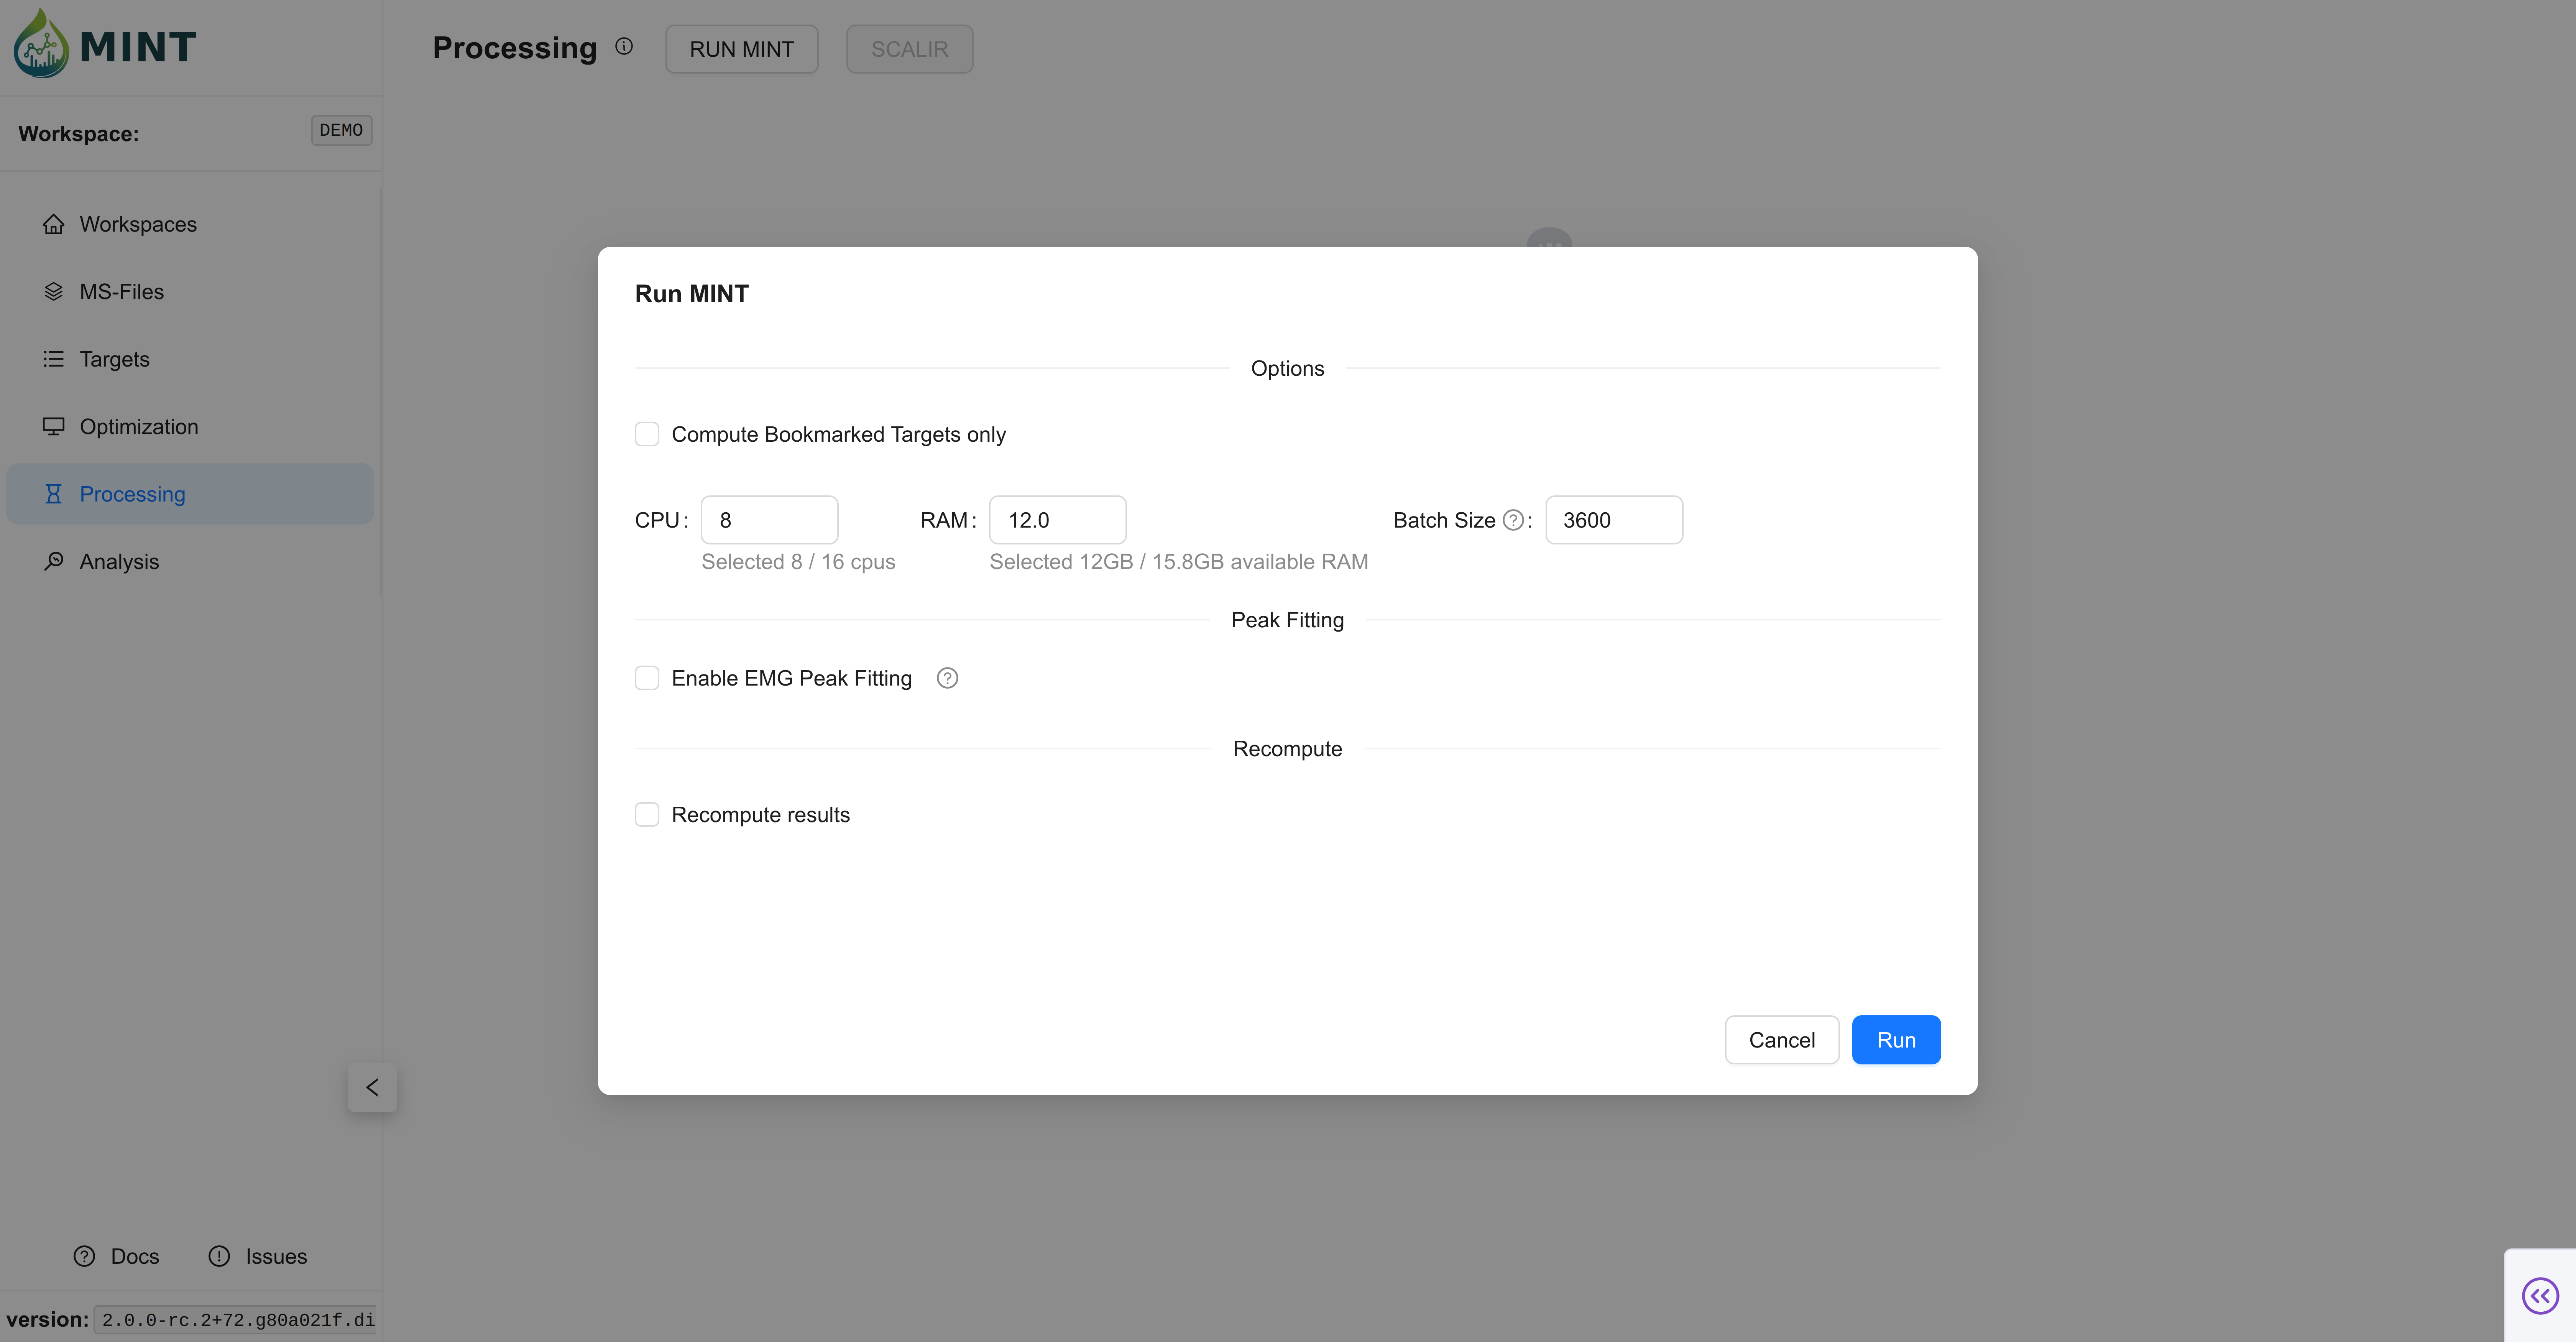Click the Processing info icon
Viewport: 2576px width, 1342px height.
624,46
